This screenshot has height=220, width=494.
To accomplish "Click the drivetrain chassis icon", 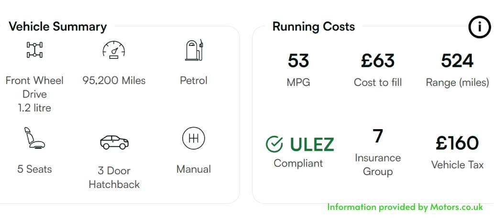I will point(34,50).
